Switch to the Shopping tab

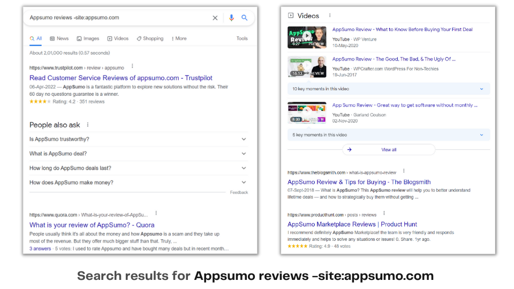150,39
